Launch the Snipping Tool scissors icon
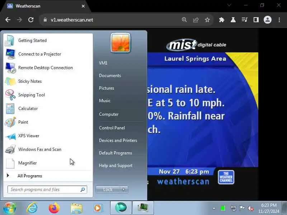 [x=10, y=95]
